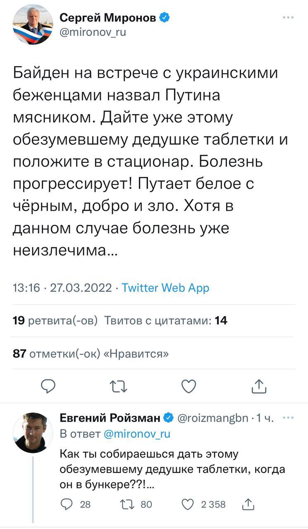Share the main tweet via upload icon
The image size is (308, 529).
(x=259, y=386)
